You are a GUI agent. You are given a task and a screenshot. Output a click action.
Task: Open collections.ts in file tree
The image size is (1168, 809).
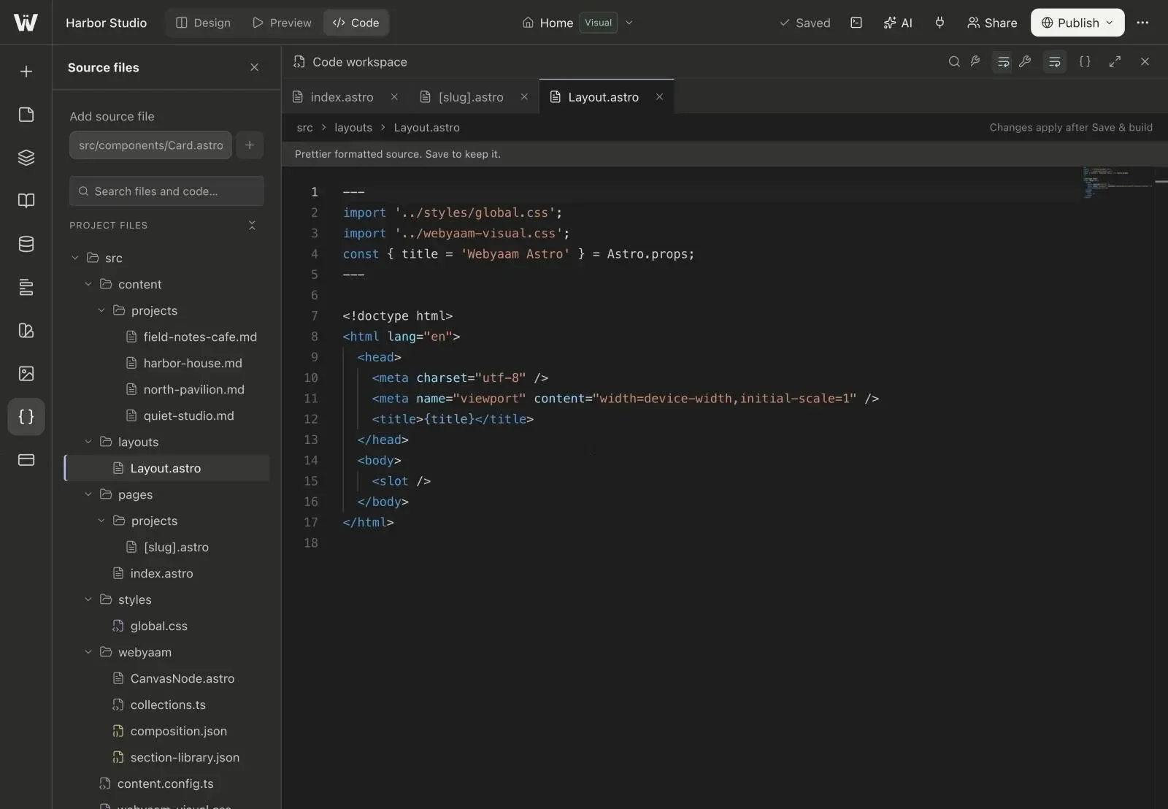168,705
